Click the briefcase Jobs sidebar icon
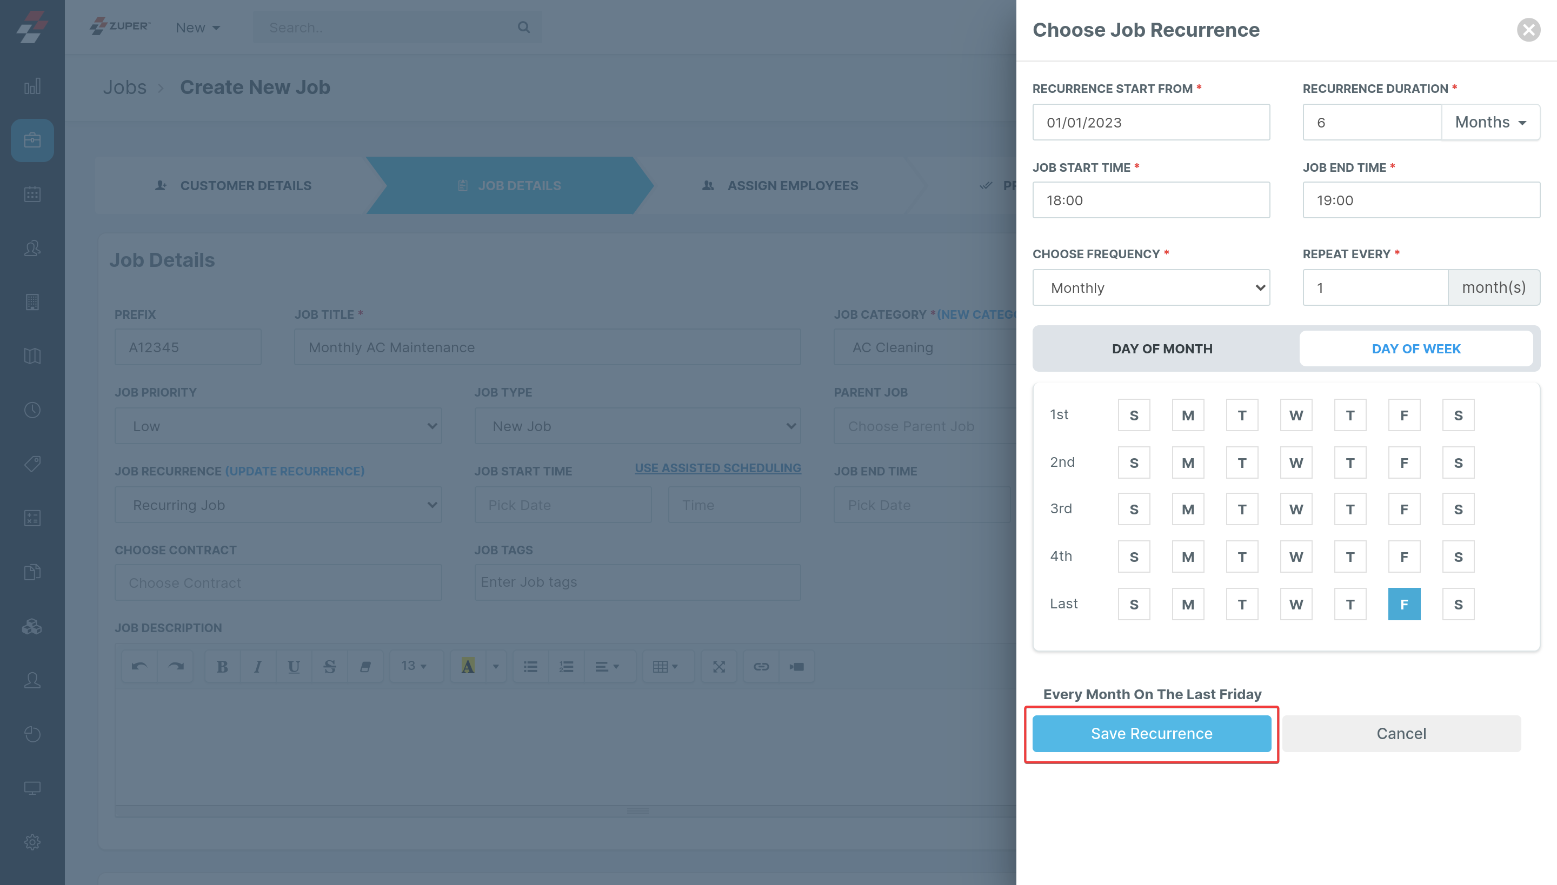The image size is (1557, 885). (32, 140)
